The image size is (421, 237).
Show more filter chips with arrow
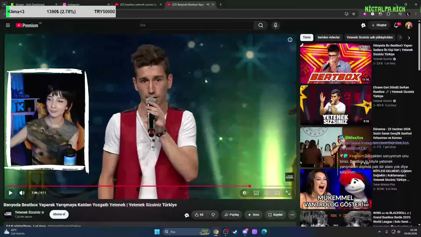[409, 38]
